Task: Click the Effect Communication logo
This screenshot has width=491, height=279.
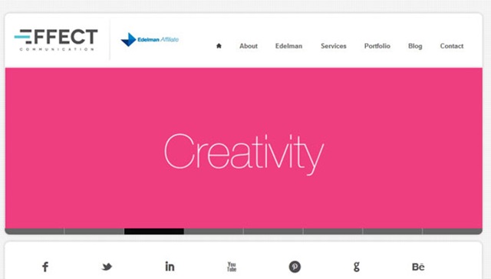Action: click(56, 40)
